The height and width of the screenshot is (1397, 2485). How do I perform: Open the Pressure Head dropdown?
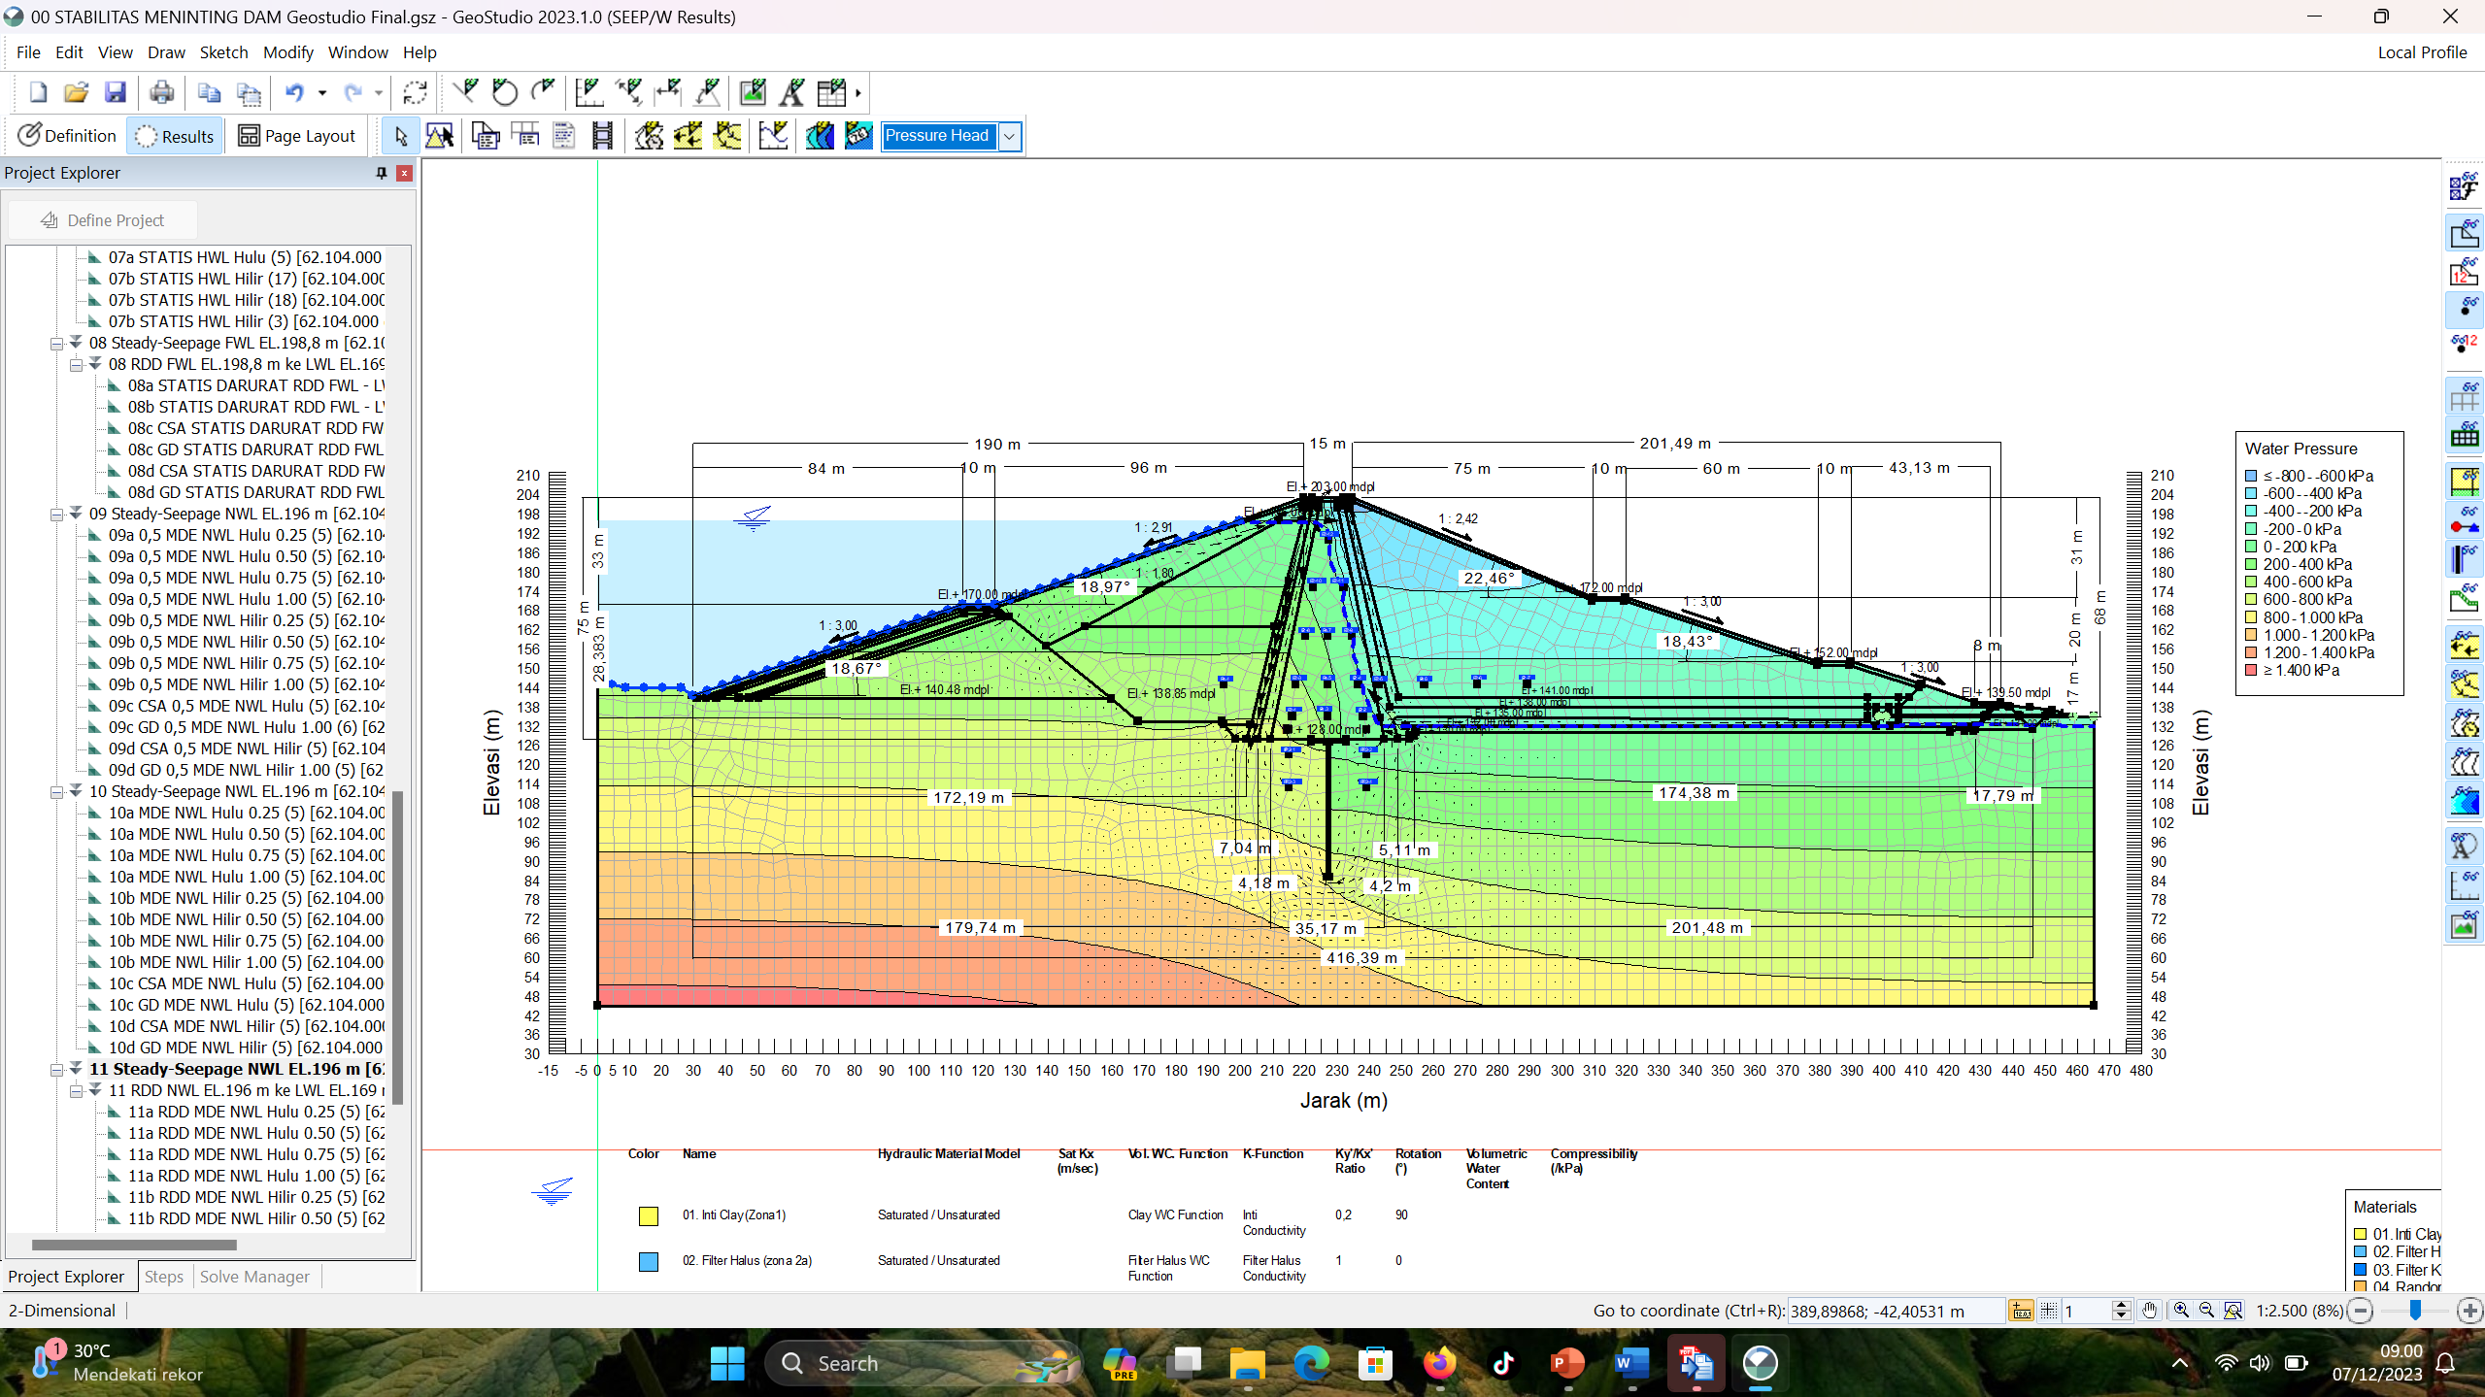(x=1010, y=136)
